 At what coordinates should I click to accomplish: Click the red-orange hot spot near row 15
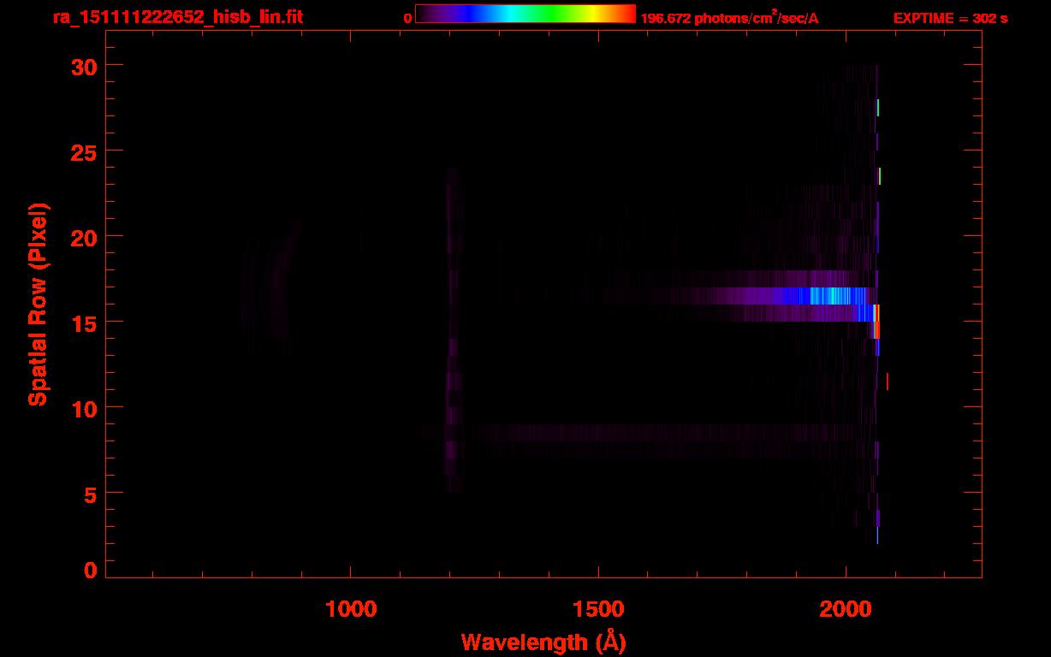(876, 322)
